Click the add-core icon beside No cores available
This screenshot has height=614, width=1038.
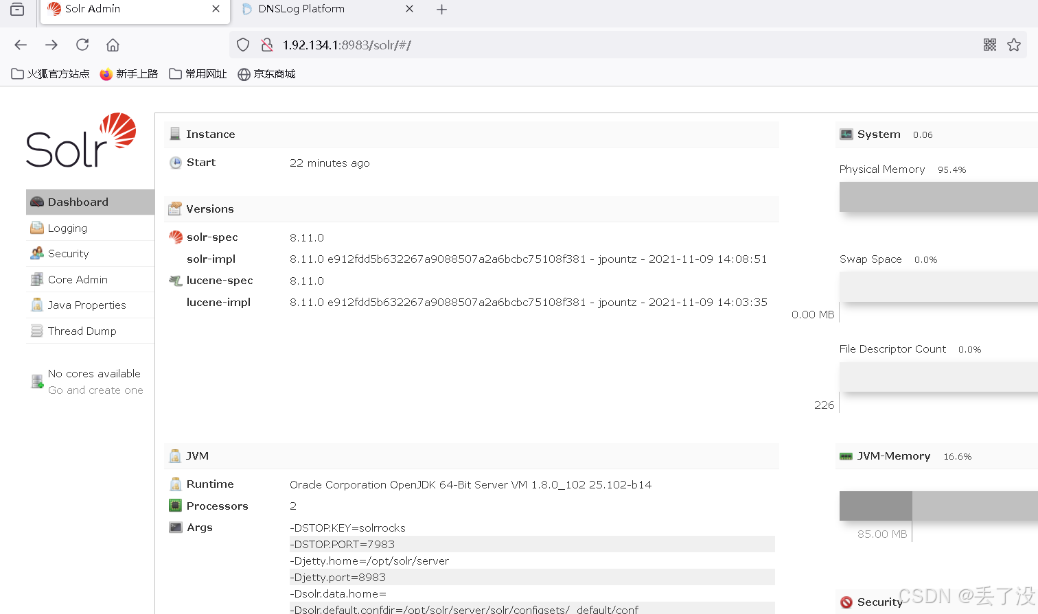tap(37, 381)
